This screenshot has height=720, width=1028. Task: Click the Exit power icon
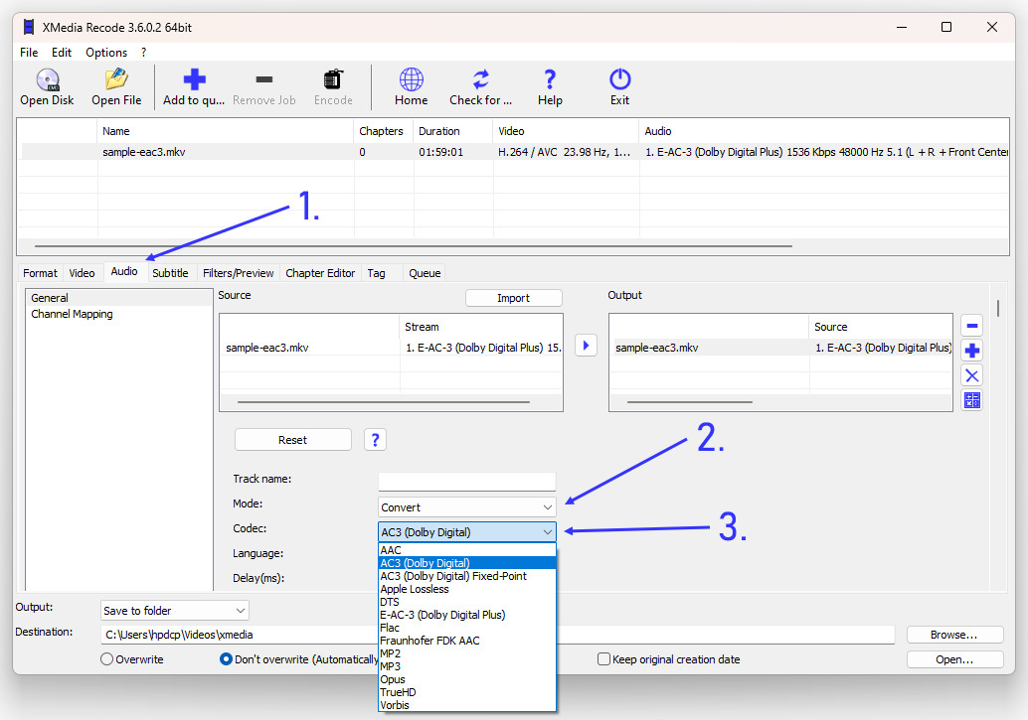[619, 79]
